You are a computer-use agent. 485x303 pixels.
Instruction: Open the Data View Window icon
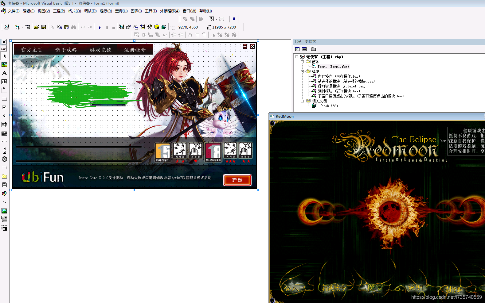click(157, 27)
